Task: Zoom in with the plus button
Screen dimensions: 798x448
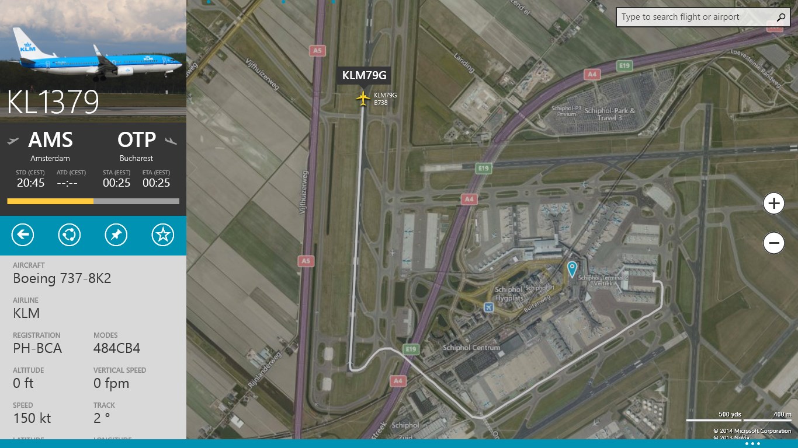Action: pyautogui.click(x=773, y=203)
